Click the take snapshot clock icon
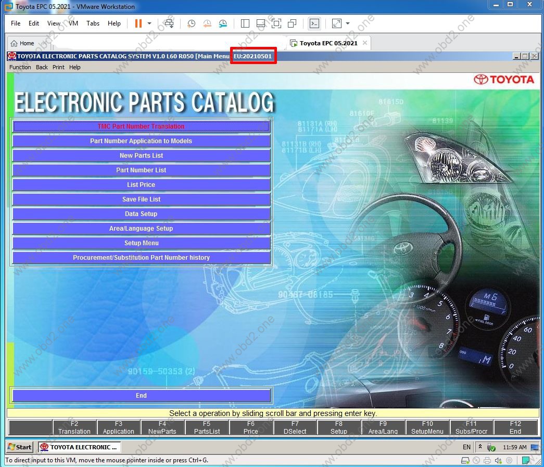Viewport: 544px width, 467px height. click(x=192, y=23)
